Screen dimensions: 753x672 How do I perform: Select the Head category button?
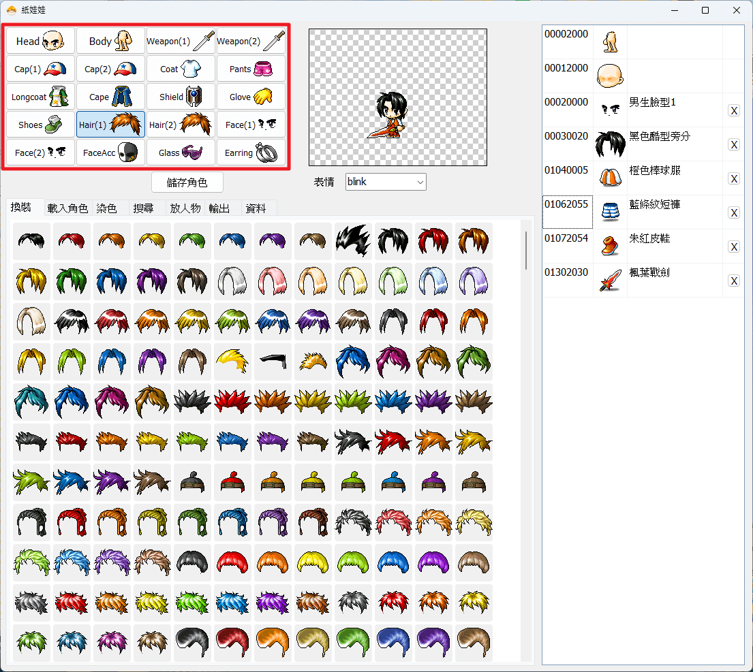point(40,41)
